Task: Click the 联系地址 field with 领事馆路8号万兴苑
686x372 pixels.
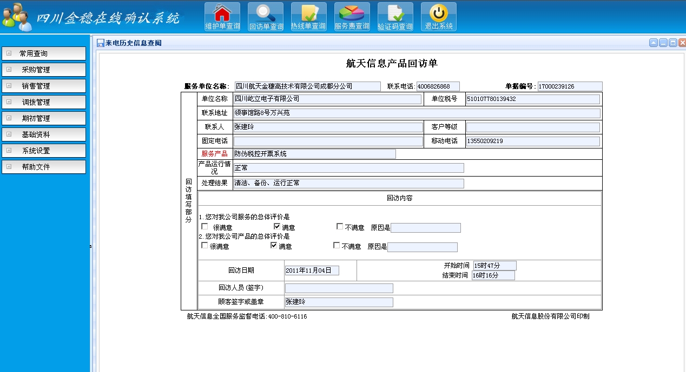Action: tap(417, 113)
